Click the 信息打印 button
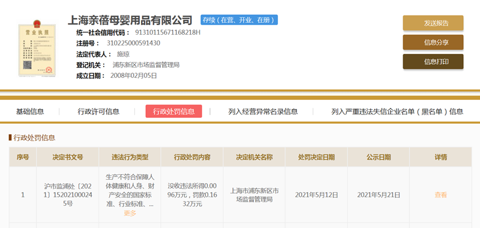The image size is (480, 228). point(433,62)
